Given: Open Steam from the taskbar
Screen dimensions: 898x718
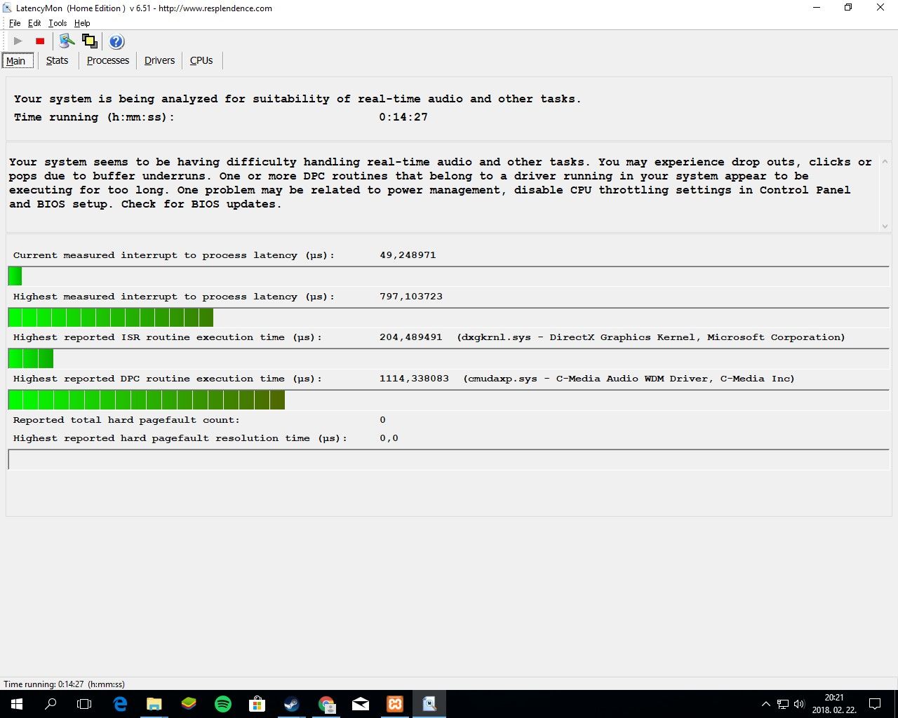Looking at the screenshot, I should click(x=292, y=704).
